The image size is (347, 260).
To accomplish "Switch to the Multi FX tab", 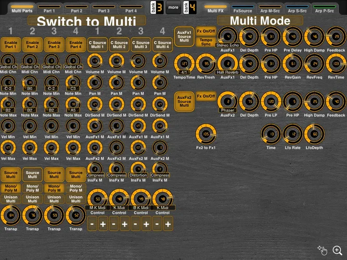I will (215, 9).
